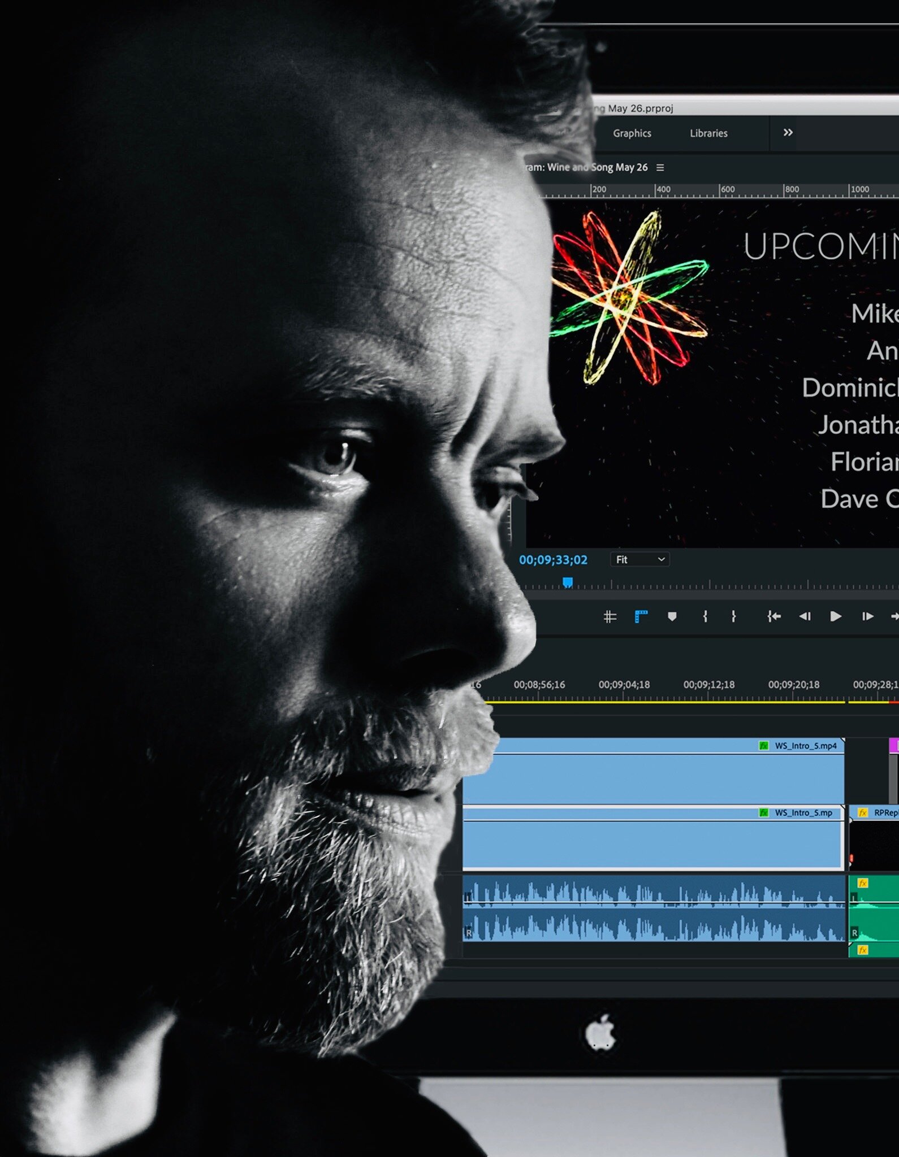The image size is (899, 1157).
Task: Toggle the blue Show Rulers icon
Action: [x=641, y=616]
